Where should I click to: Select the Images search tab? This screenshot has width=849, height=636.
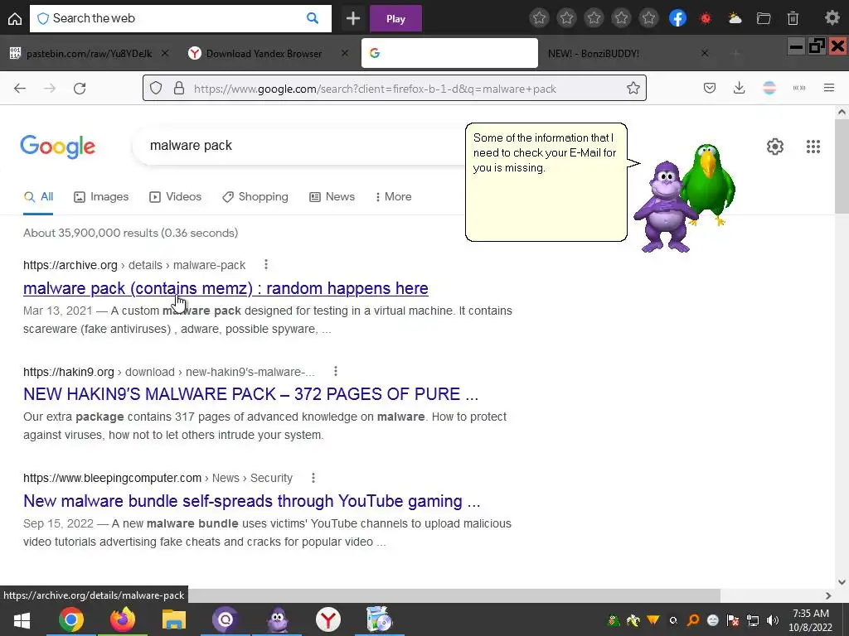pyautogui.click(x=101, y=197)
